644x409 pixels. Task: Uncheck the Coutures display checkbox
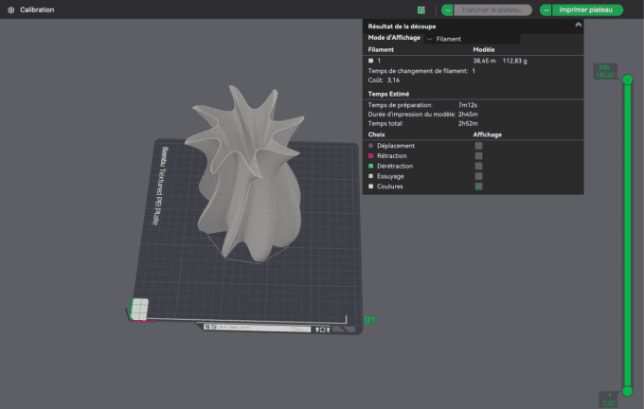click(x=478, y=187)
